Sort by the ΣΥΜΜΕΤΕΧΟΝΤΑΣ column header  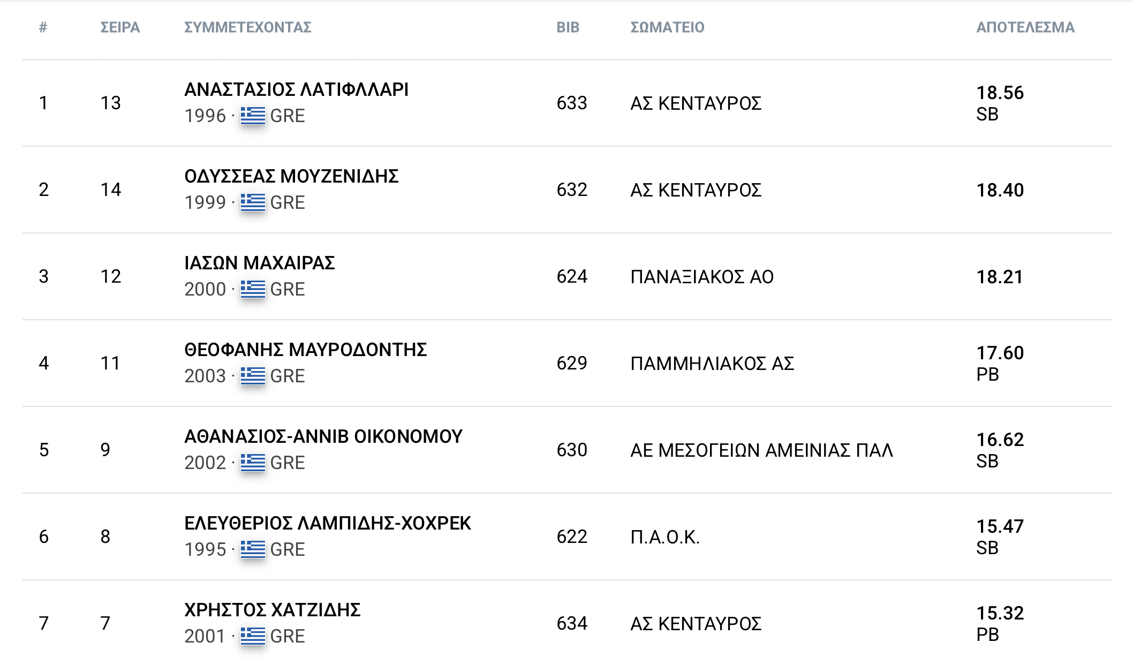(248, 27)
